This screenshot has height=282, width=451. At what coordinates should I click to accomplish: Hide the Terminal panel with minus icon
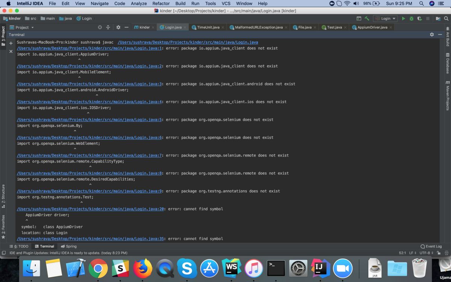[x=440, y=35]
